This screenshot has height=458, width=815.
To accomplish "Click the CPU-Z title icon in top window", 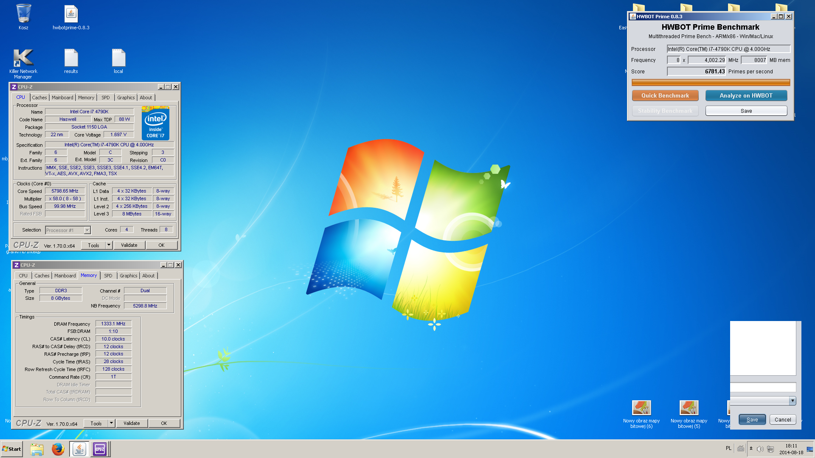I will coord(14,87).
